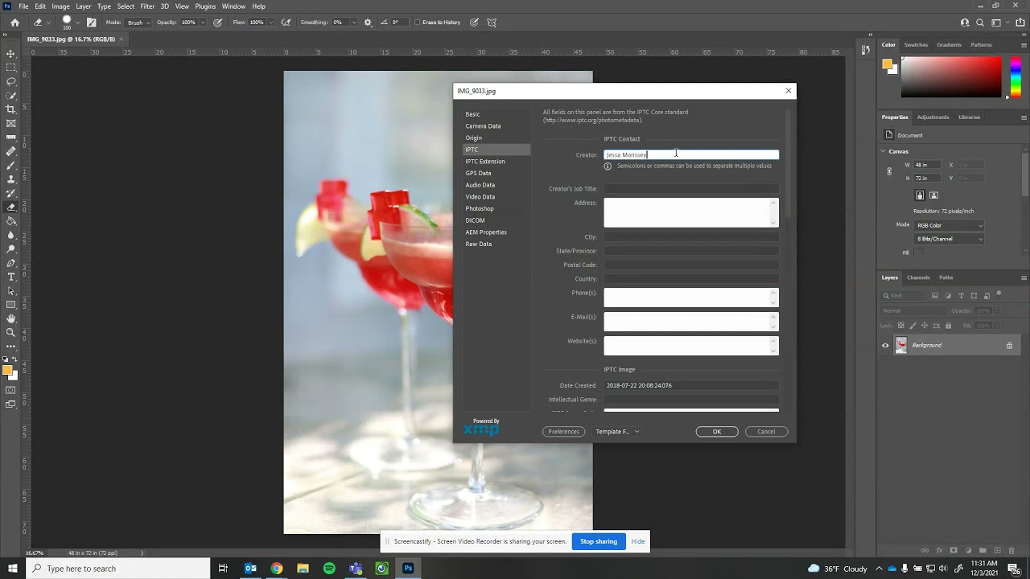Select the Path Selection tool
Image resolution: width=1030 pixels, height=579 pixels.
point(10,291)
